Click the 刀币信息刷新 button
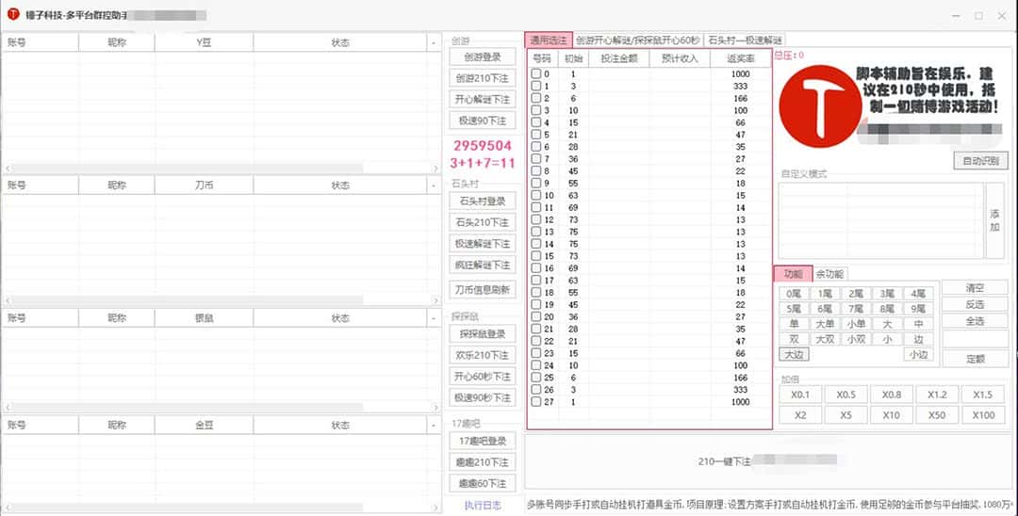1018x516 pixels. 483,289
